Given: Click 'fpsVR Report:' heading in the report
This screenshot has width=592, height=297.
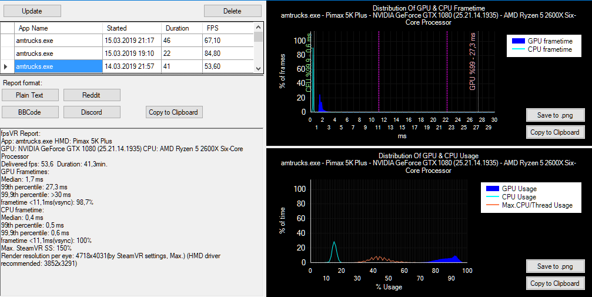Looking at the screenshot, I should coord(21,134).
